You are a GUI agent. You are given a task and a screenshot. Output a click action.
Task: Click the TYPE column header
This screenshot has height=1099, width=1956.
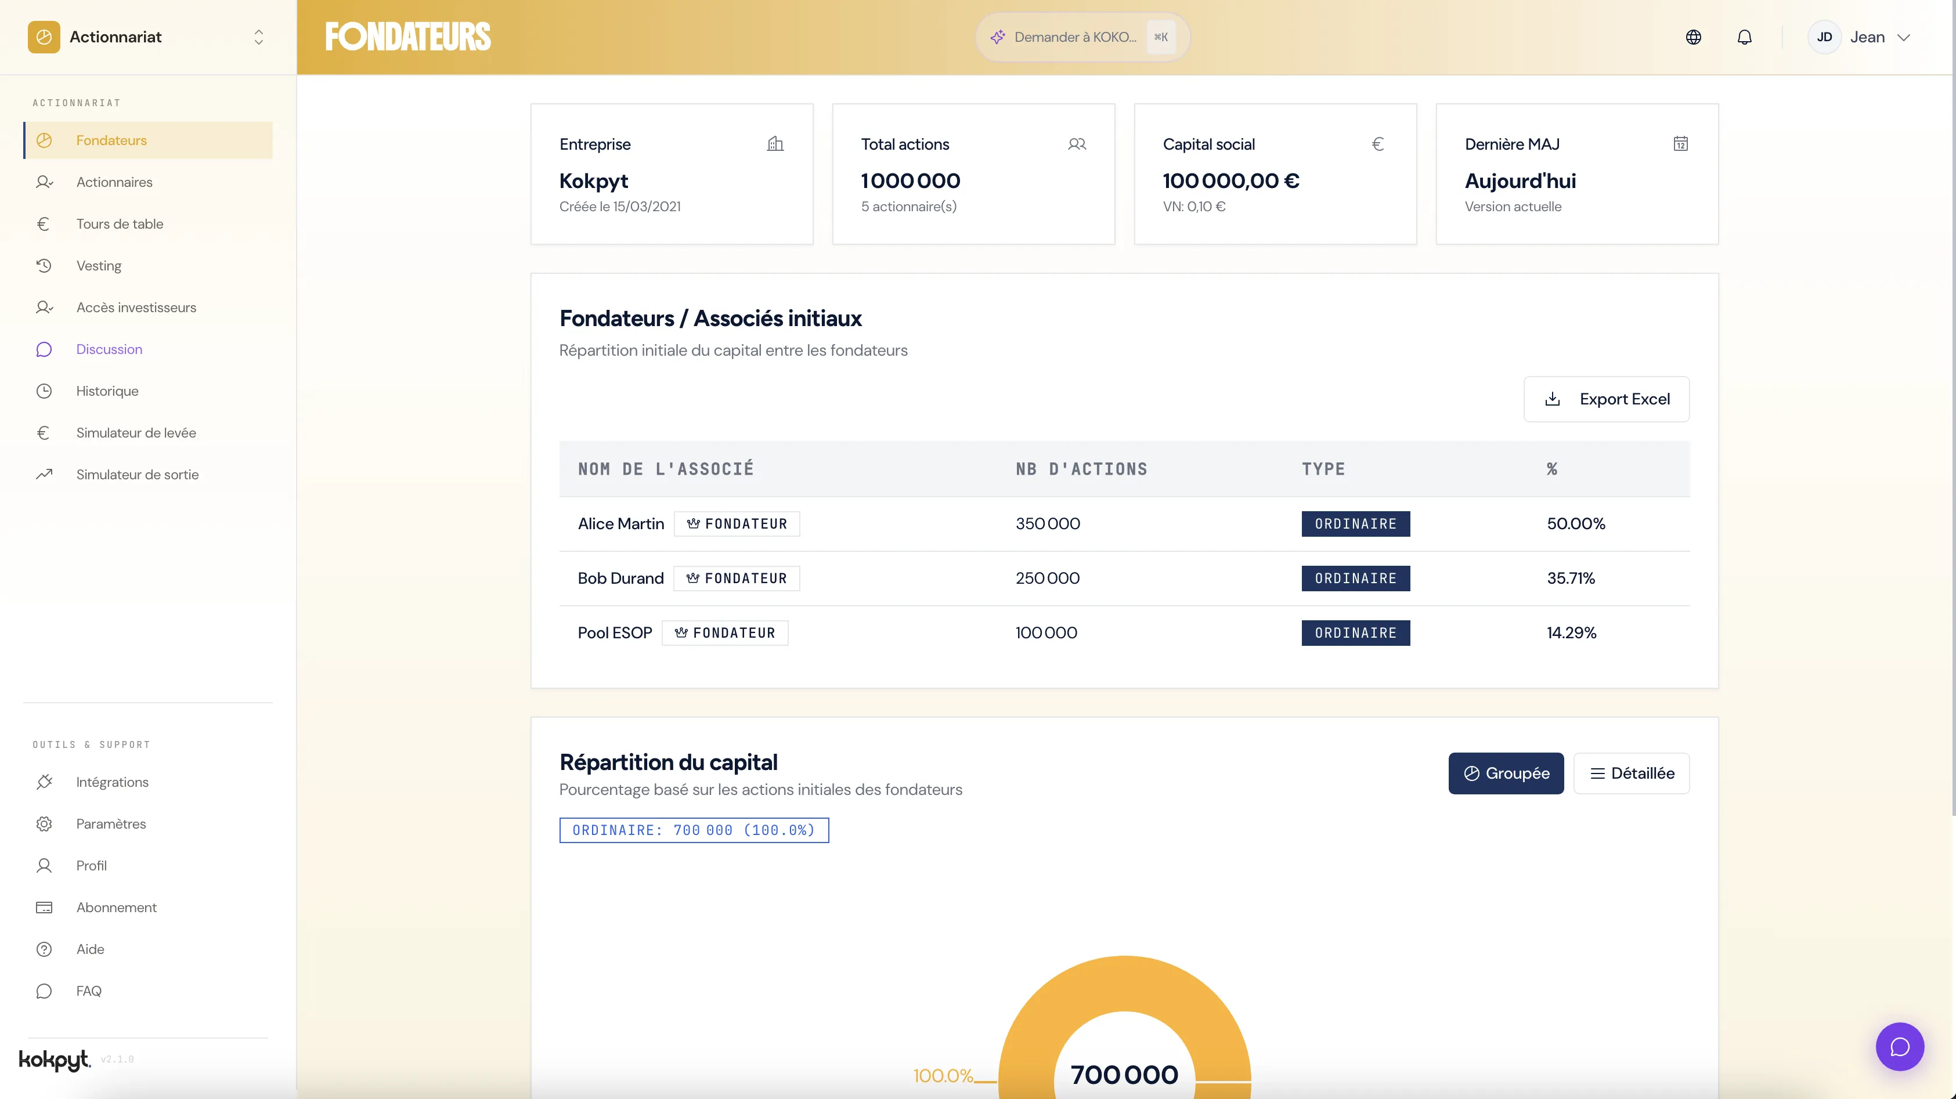point(1323,469)
